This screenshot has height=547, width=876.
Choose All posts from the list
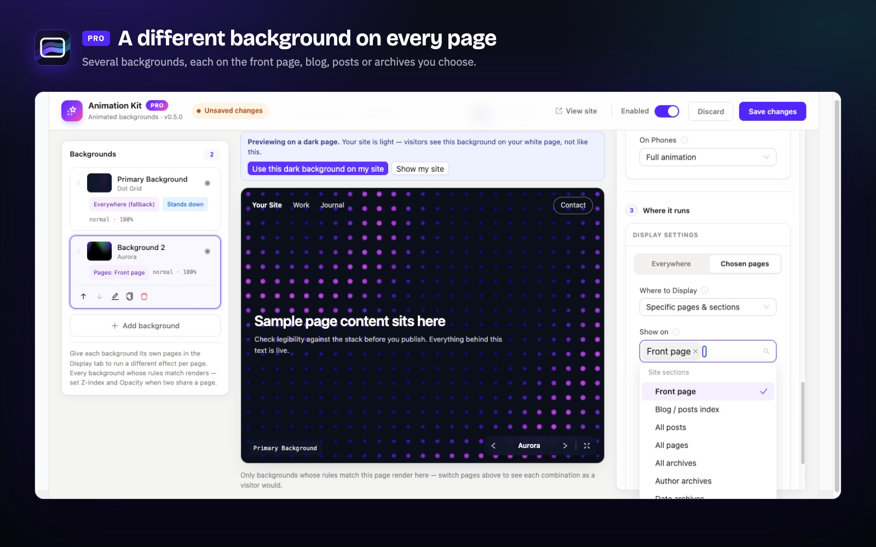(708, 428)
